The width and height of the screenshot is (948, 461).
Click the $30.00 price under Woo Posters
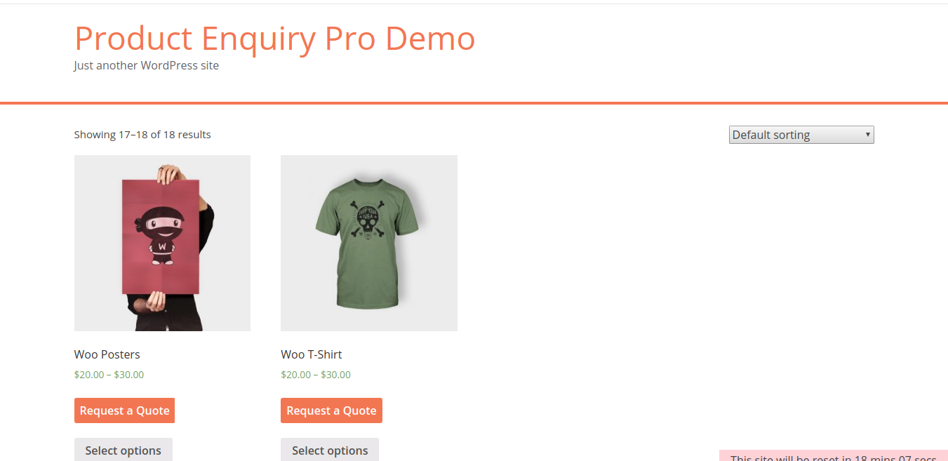click(x=129, y=375)
